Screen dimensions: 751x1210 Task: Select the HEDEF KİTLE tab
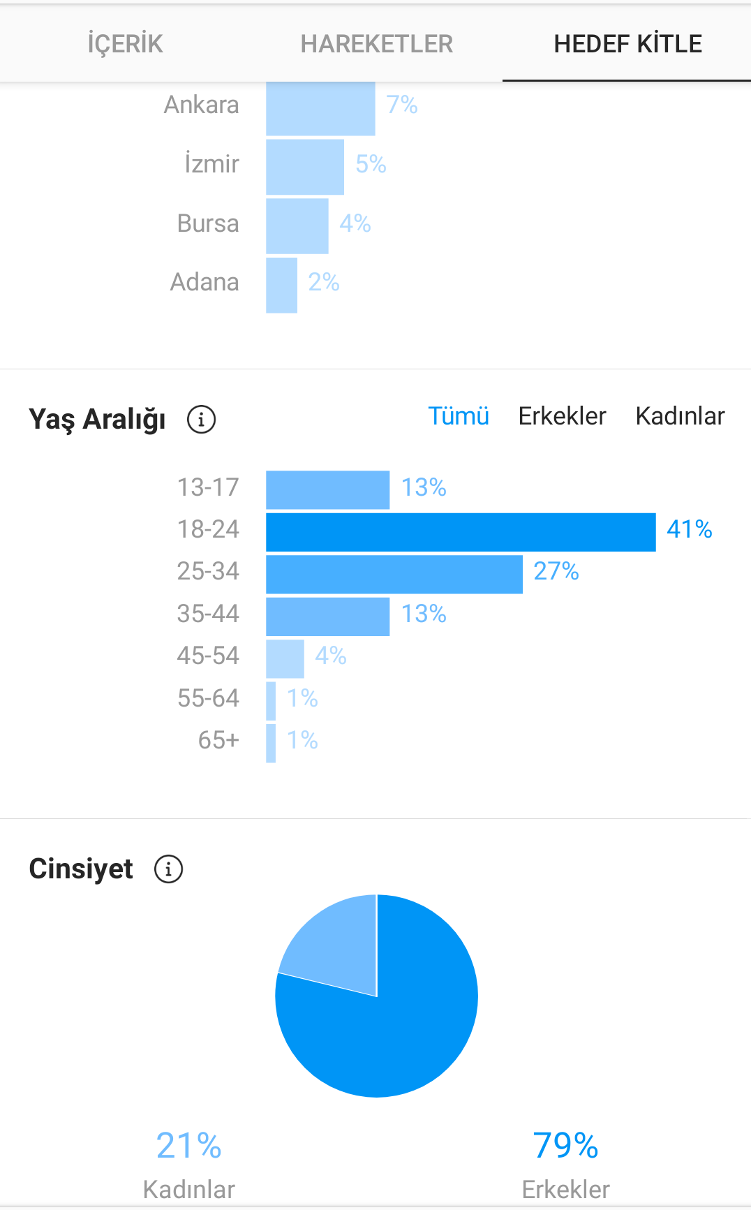627,43
